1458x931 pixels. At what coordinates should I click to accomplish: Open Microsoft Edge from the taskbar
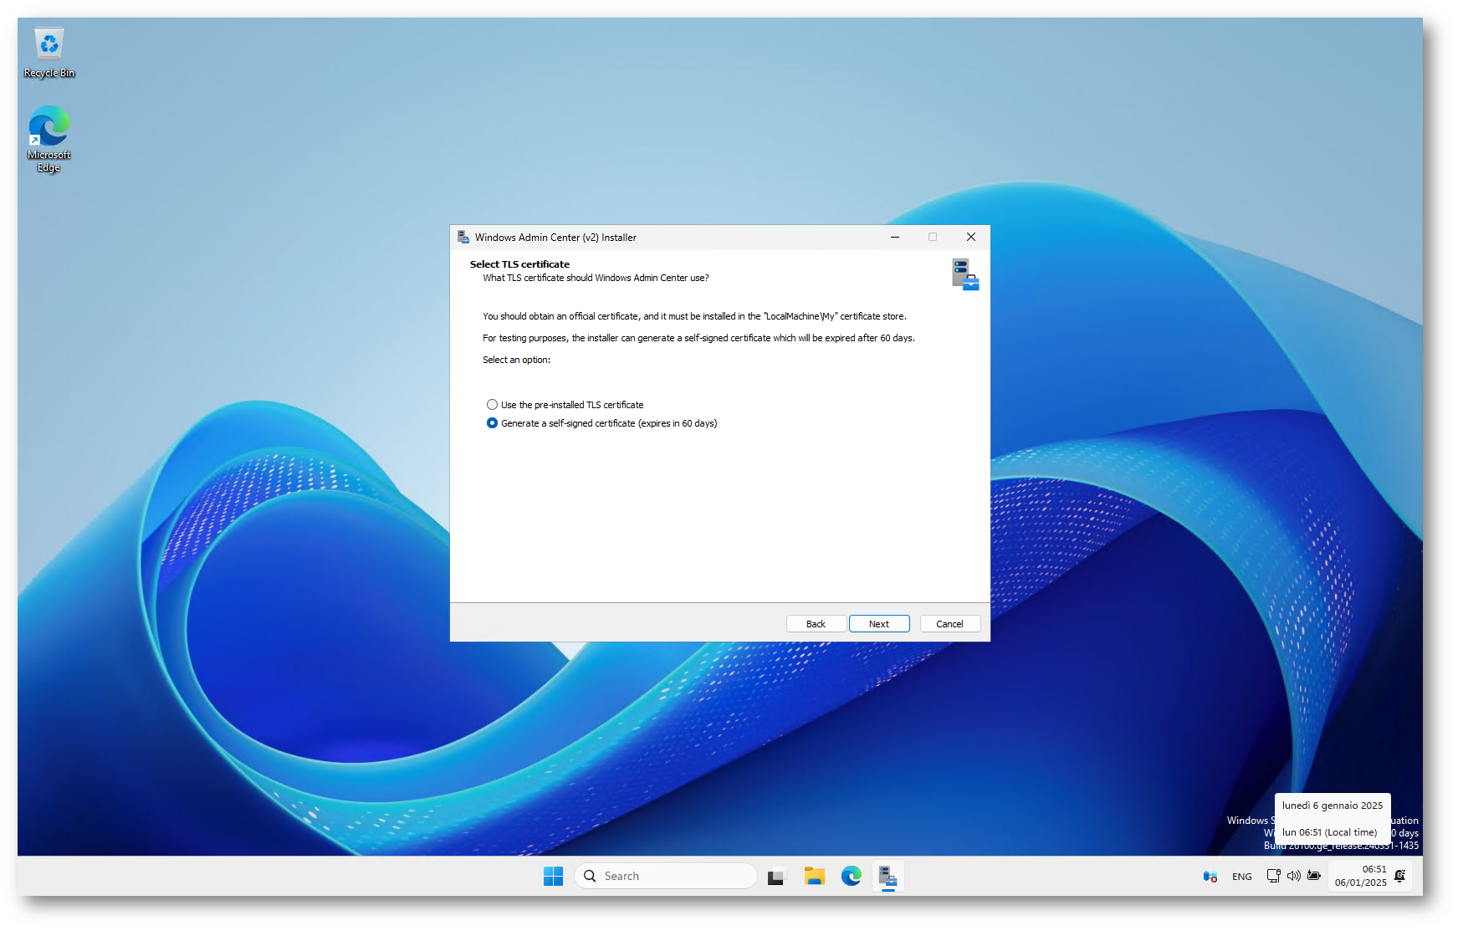pos(852,877)
